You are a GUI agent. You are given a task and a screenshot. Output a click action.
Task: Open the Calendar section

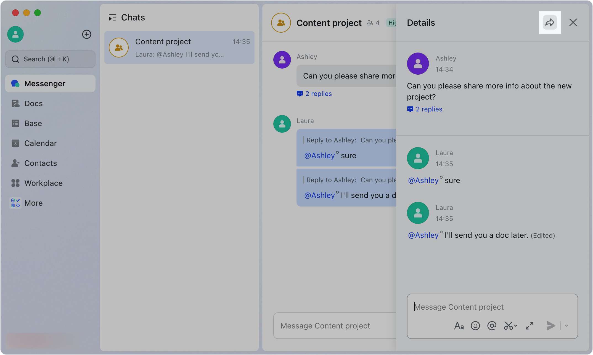[x=41, y=143]
